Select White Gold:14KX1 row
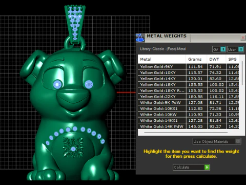This screenshot has width=246, height=185. [x=189, y=121]
